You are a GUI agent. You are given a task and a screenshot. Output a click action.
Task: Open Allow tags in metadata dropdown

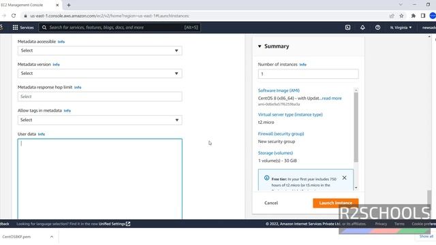pyautogui.click(x=100, y=120)
